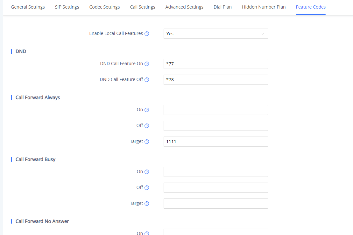353x235 pixels.
Task: Click help icon next to DND Call Feature Off
Action: [147, 80]
